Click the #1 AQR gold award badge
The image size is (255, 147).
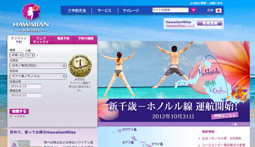point(80,66)
